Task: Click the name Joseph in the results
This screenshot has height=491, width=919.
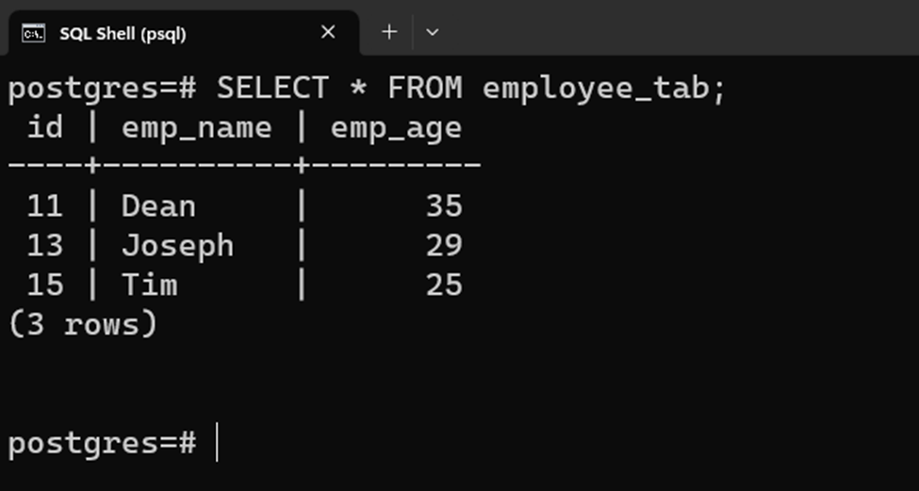Action: [x=177, y=246]
